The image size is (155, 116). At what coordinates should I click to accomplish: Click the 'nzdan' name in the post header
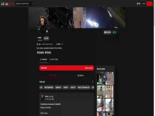click(x=47, y=97)
